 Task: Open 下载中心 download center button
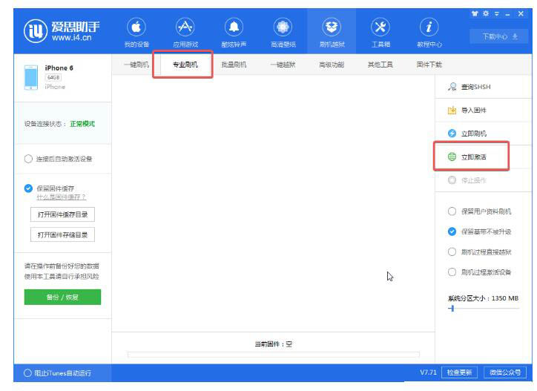[x=500, y=36]
